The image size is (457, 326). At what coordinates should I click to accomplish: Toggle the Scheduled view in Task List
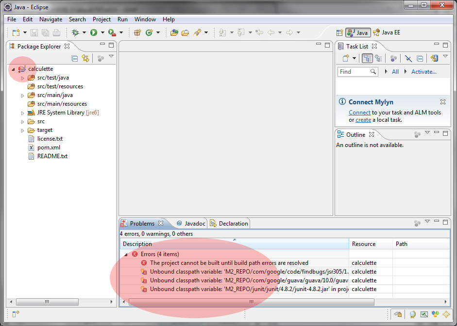pyautogui.click(x=378, y=58)
